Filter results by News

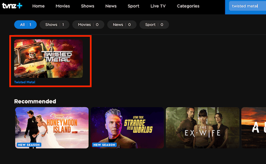[x=122, y=24]
